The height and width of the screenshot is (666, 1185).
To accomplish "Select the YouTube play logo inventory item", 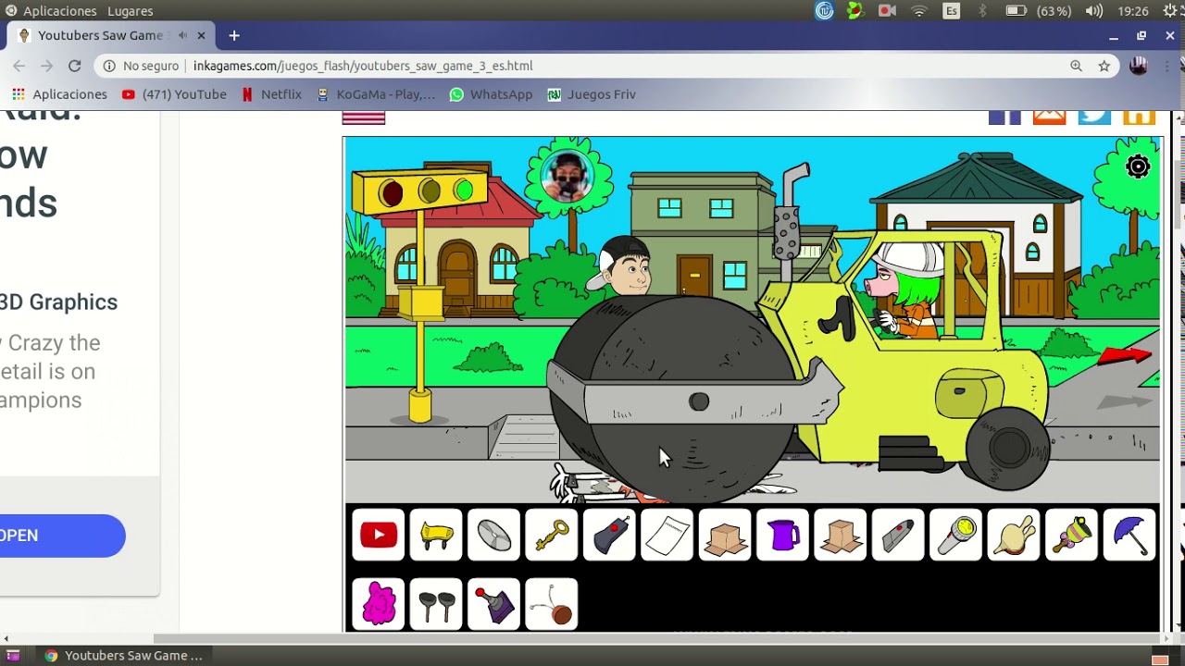I will 379,535.
